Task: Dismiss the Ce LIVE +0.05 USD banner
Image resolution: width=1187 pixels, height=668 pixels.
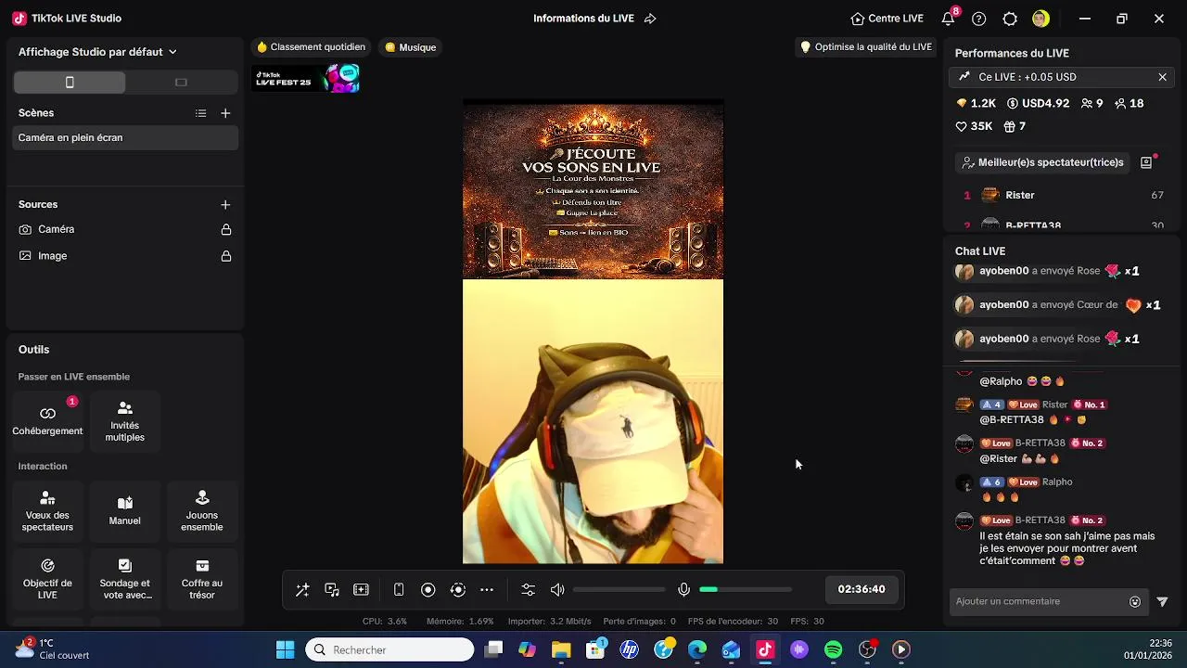Action: 1162,77
